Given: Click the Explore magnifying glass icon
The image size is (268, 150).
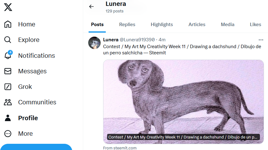Looking at the screenshot, I should click(8, 40).
